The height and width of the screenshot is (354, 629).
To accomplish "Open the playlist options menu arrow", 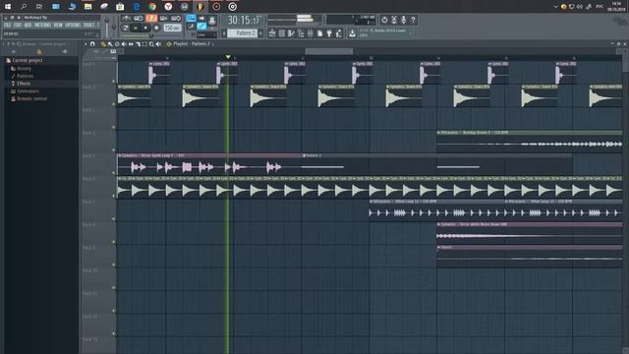I will coord(86,43).
